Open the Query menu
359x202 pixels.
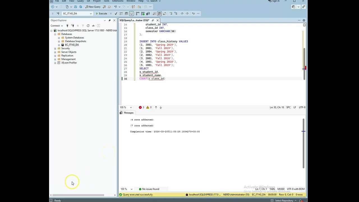click(x=80, y=1)
